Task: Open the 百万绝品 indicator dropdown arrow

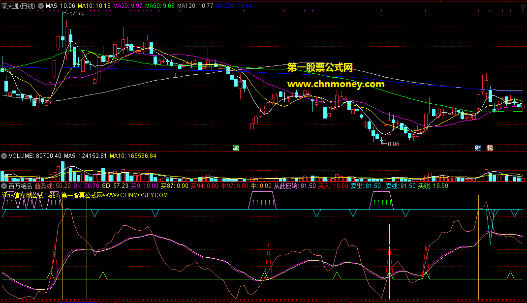Action: point(4,186)
